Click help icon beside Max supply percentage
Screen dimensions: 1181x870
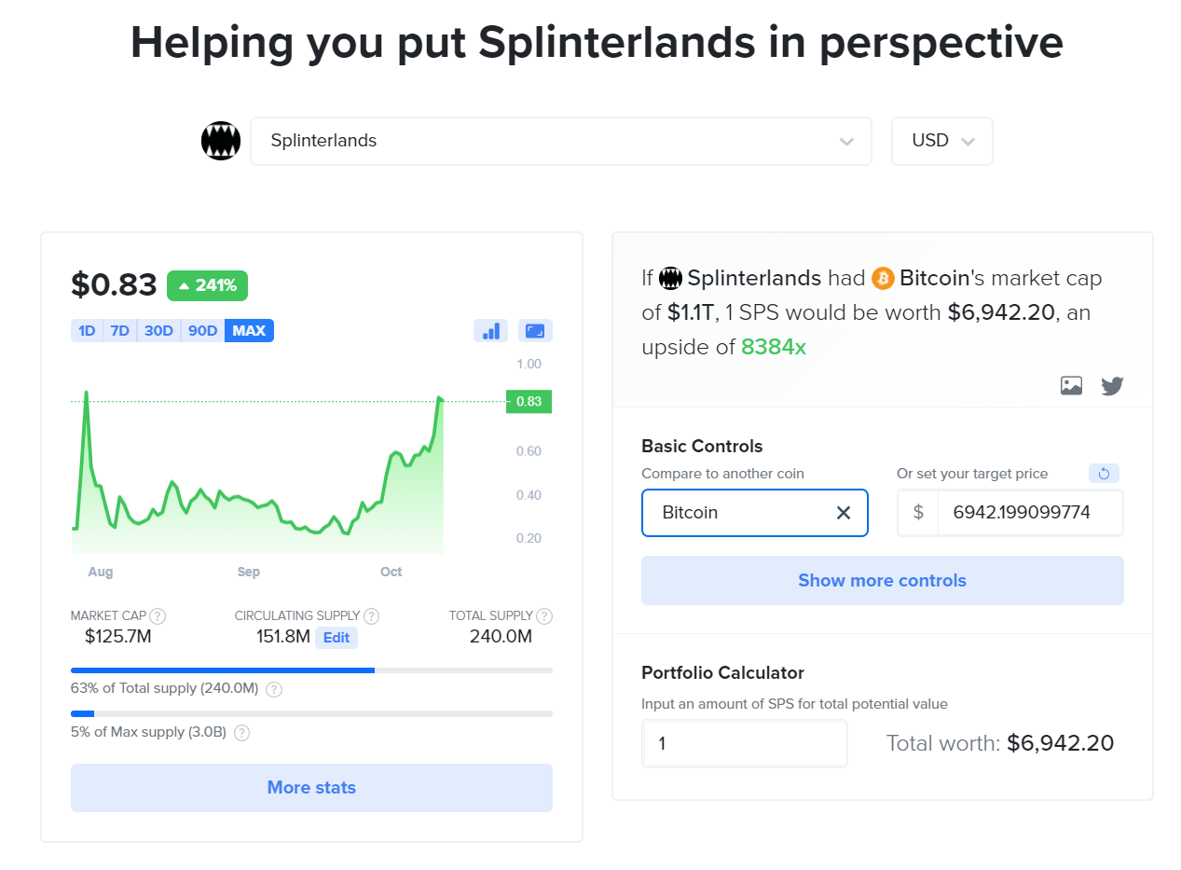(241, 733)
